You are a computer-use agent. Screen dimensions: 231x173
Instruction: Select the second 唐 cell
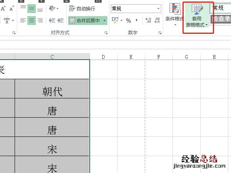tap(52, 127)
